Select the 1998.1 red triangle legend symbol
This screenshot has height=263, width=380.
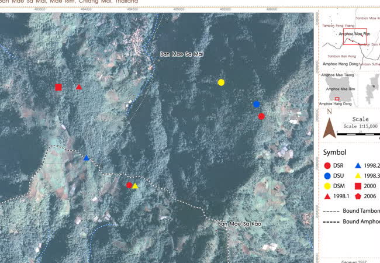pyautogui.click(x=327, y=196)
